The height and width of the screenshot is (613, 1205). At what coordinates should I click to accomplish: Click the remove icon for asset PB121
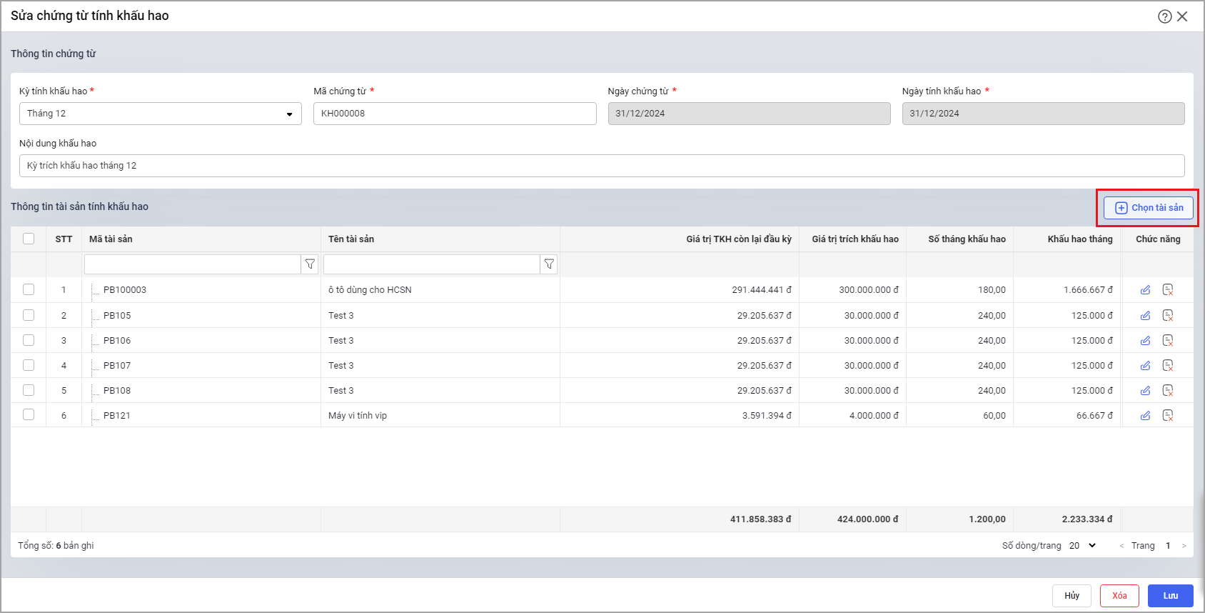(1168, 415)
